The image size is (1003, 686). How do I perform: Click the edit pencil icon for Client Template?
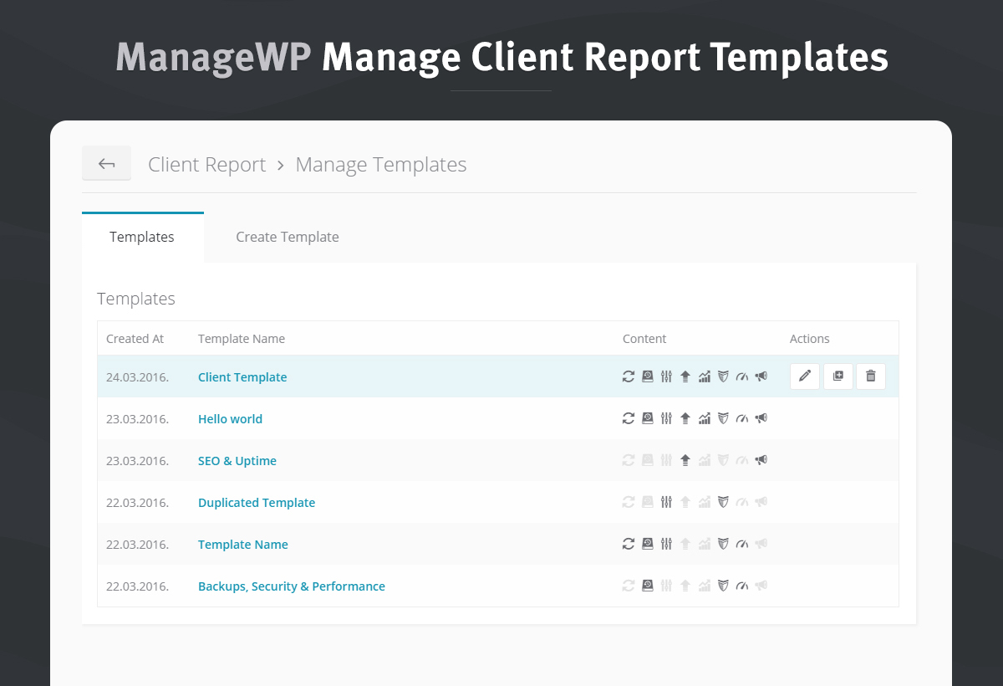[x=805, y=376]
